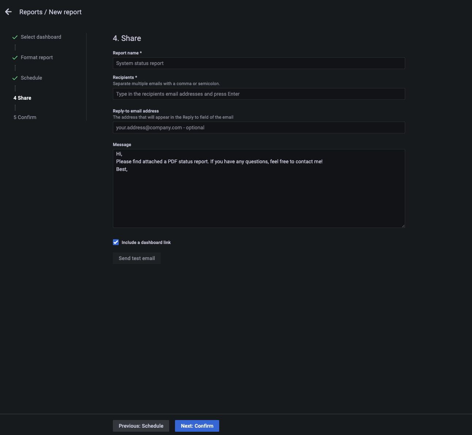Click the green checkmark beside Select dashboard

15,37
